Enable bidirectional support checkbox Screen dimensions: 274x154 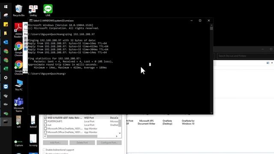[44, 150]
